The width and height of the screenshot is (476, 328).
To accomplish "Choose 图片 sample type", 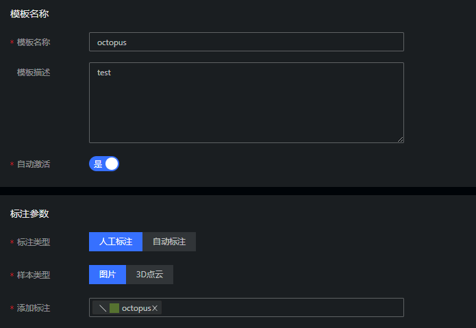I will (108, 275).
